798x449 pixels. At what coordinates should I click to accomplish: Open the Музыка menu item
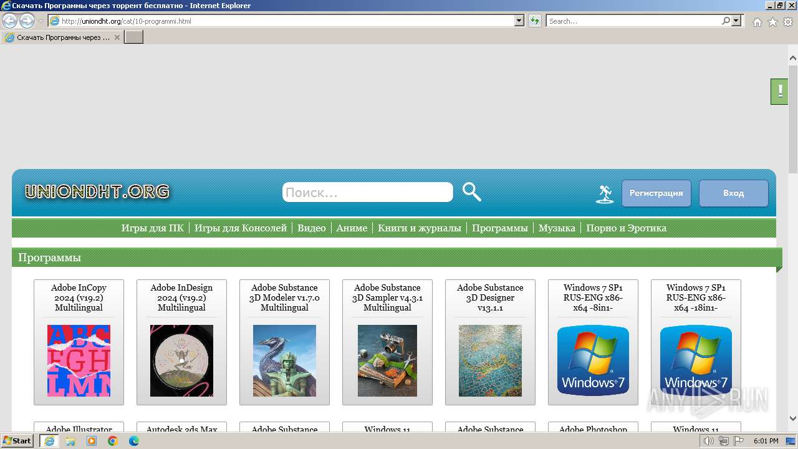pos(557,228)
